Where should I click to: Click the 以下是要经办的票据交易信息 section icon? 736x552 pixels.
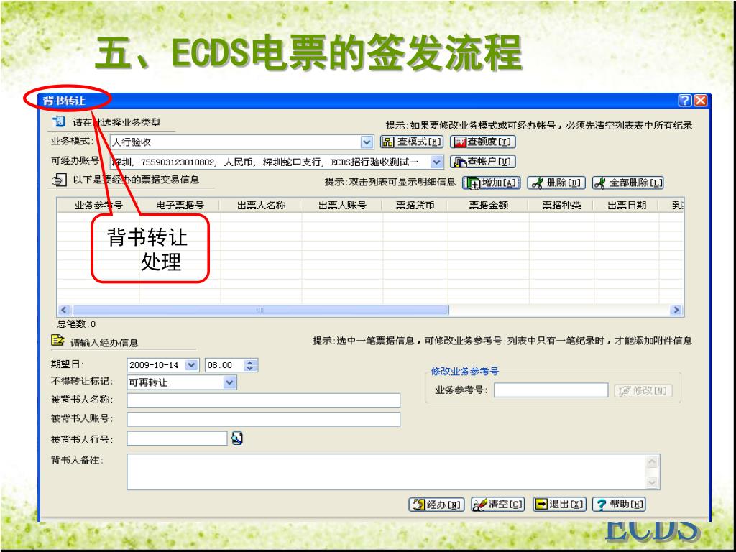coord(59,179)
